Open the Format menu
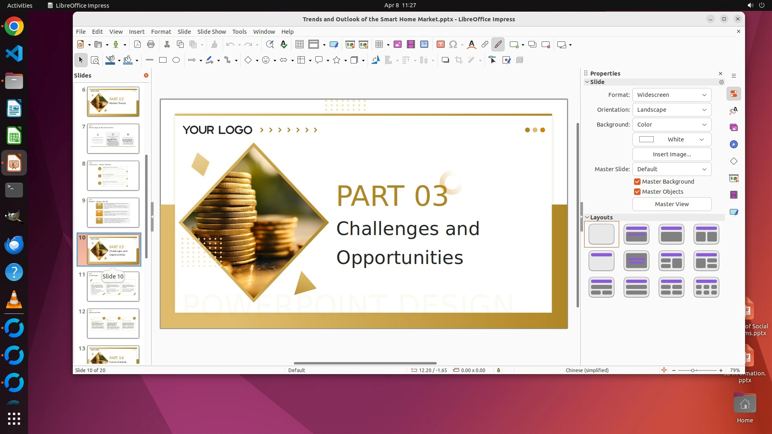The height and width of the screenshot is (434, 772). tap(161, 32)
